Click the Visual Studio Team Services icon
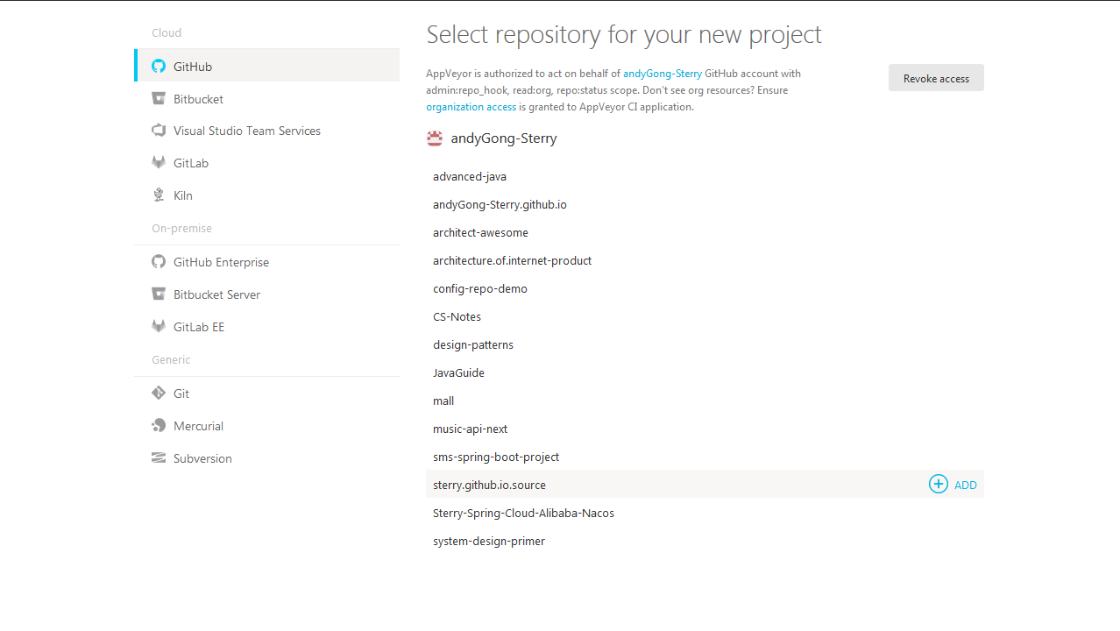The image size is (1120, 631). [159, 131]
